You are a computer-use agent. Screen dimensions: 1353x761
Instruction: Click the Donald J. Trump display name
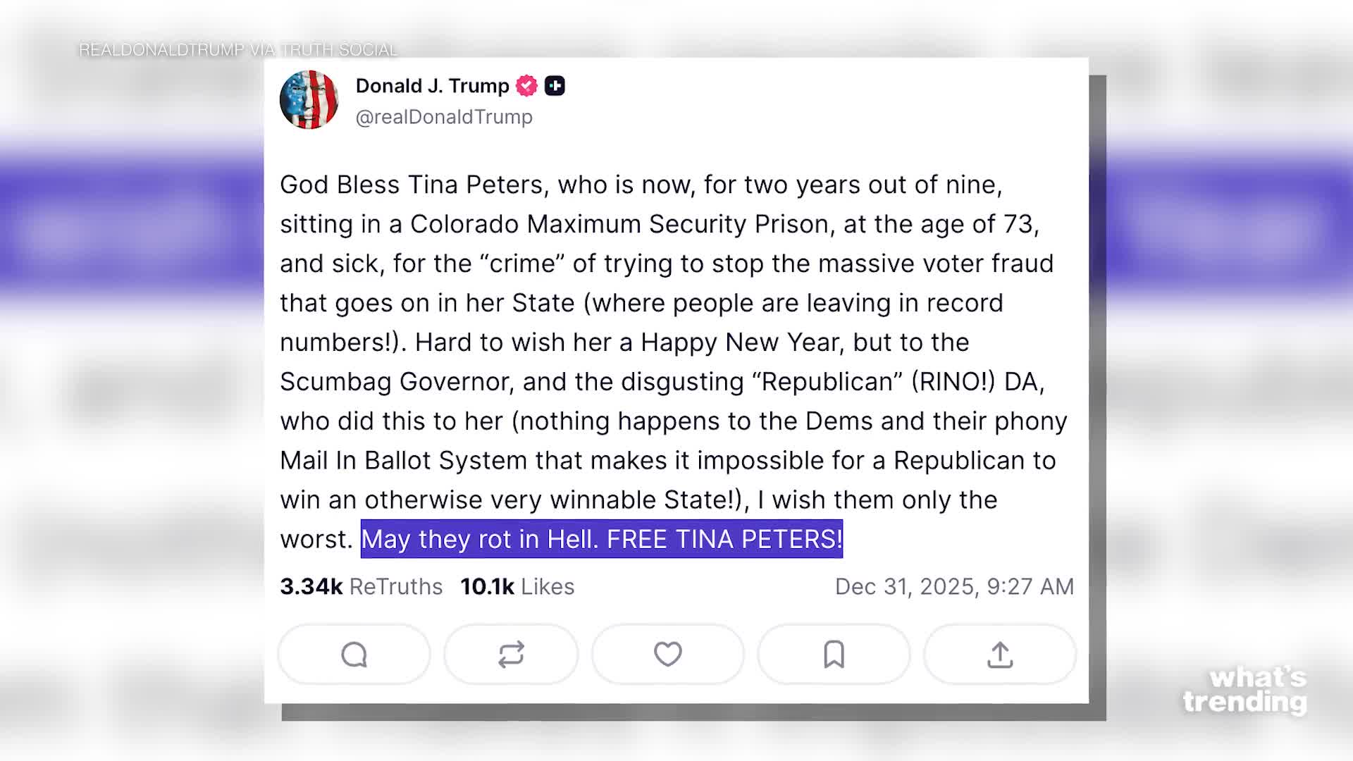(x=432, y=85)
